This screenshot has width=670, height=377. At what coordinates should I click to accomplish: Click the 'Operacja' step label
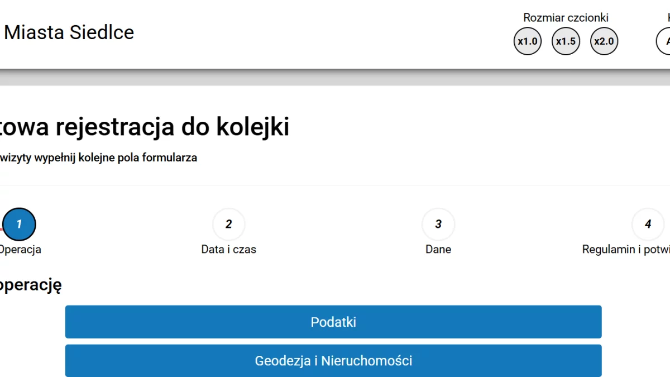[20, 250]
